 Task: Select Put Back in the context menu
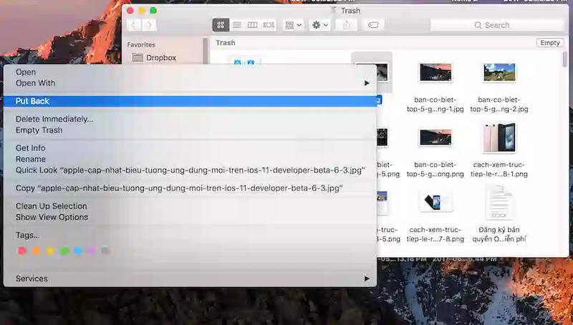190,101
